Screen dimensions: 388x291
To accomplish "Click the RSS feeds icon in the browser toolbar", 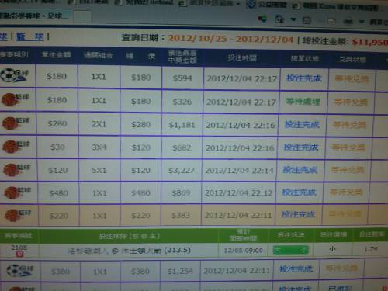I will pyautogui.click(x=307, y=20).
